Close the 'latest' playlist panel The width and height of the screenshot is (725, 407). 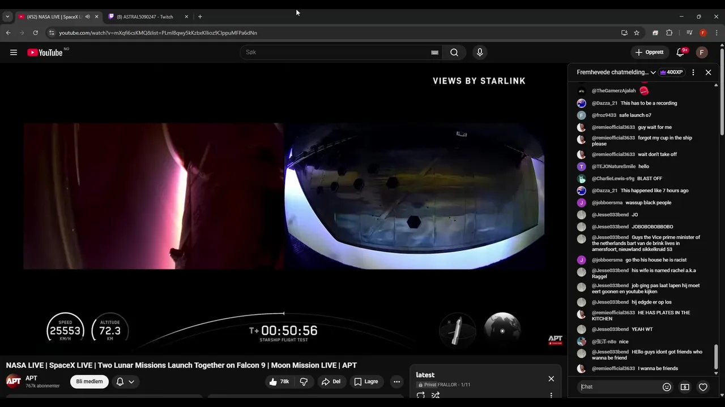[x=551, y=379]
